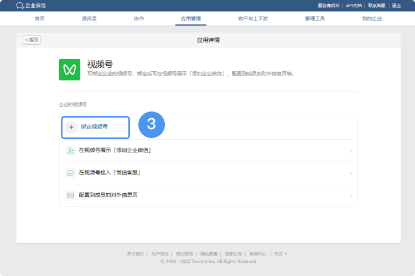Screen dimensions: 415x276
Task: Click the 企业微信 logo in header
Action: (x=32, y=6)
